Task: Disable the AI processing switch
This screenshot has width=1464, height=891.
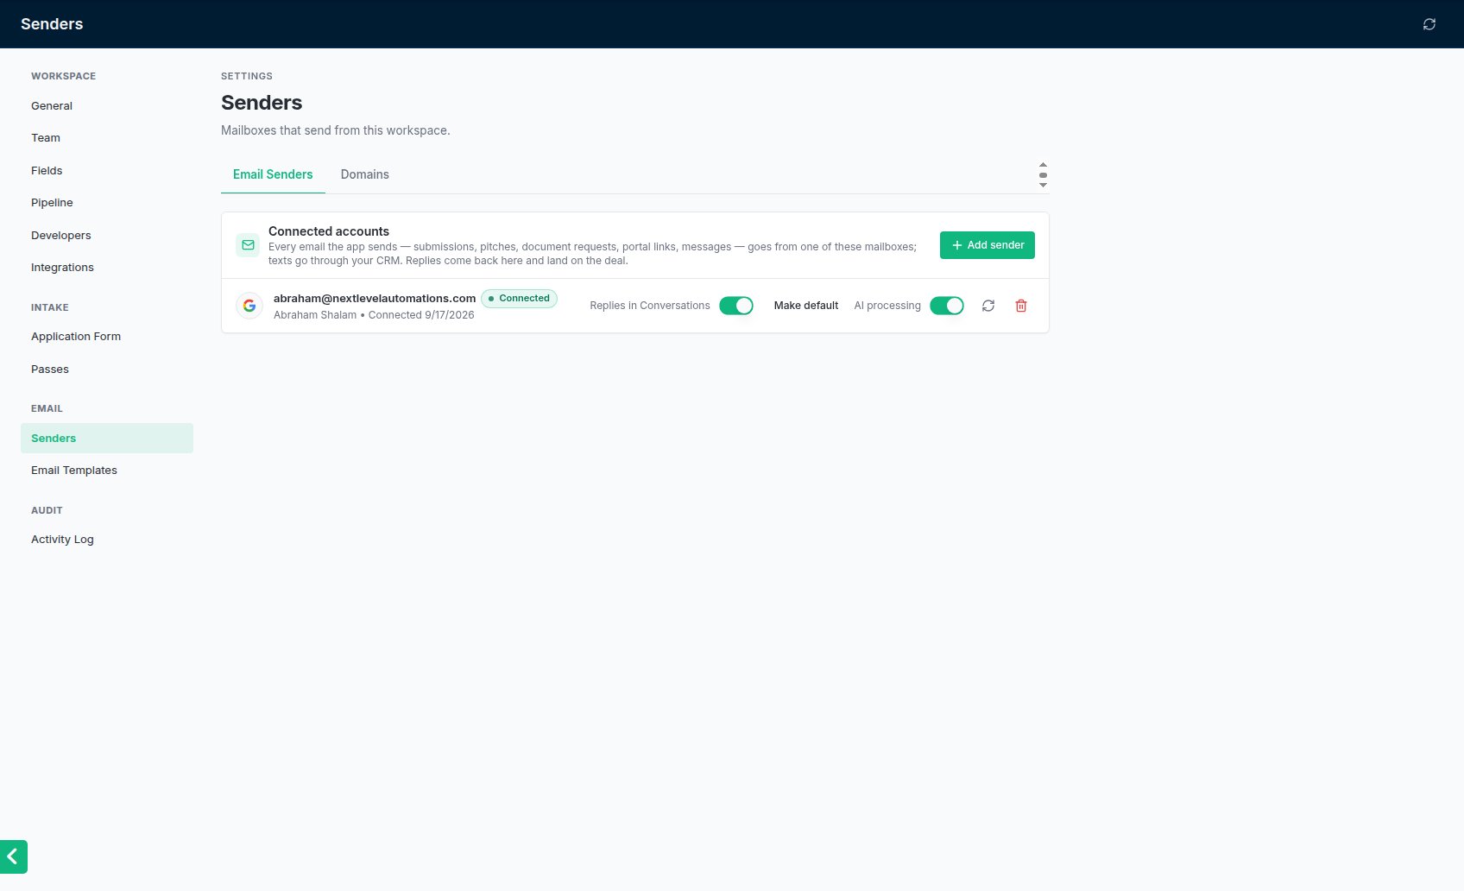Action: click(x=947, y=306)
